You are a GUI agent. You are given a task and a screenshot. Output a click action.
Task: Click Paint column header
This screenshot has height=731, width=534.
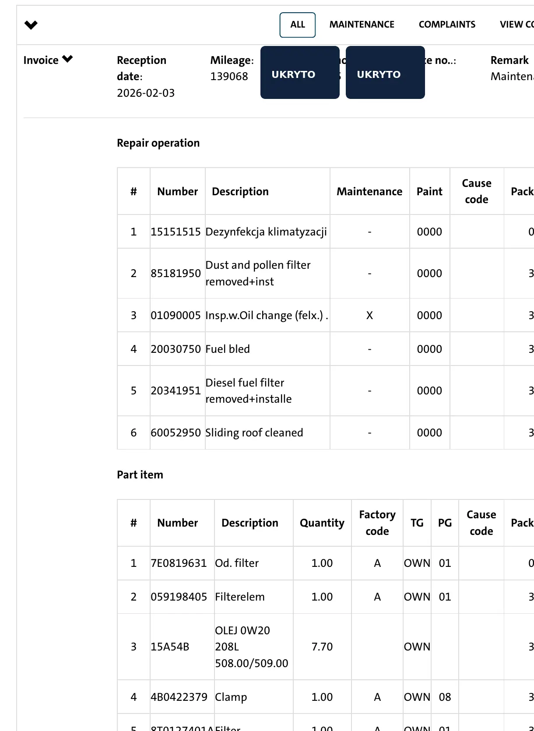point(429,191)
